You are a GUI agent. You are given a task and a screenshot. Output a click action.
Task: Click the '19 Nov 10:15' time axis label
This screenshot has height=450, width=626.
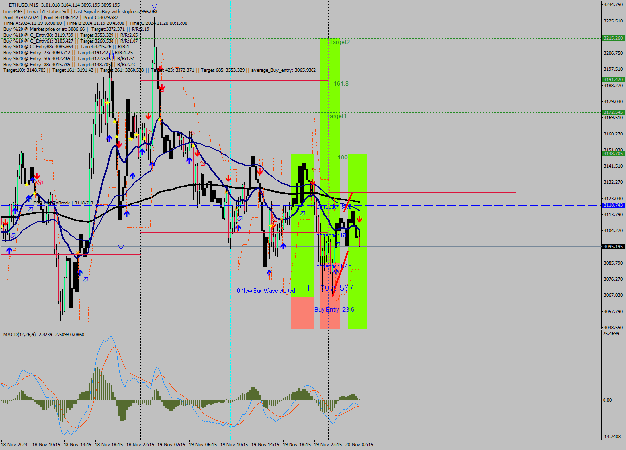(x=234, y=445)
